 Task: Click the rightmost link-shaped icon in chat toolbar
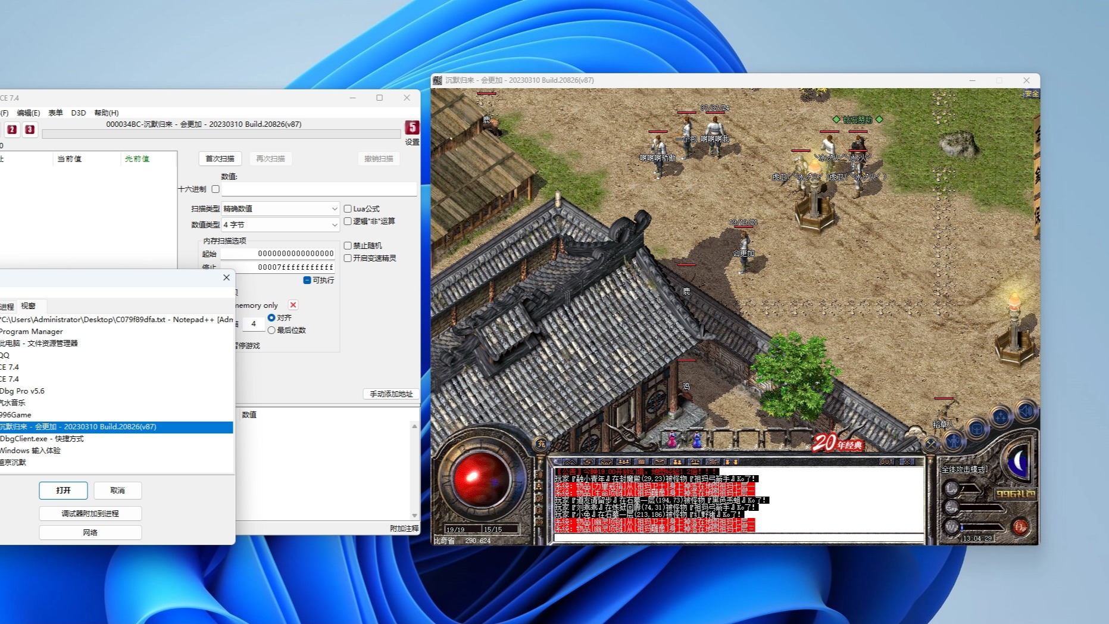point(731,462)
